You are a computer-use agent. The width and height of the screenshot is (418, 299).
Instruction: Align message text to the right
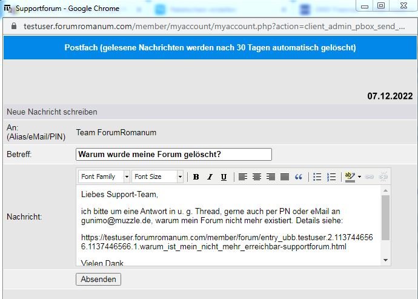pyautogui.click(x=271, y=177)
